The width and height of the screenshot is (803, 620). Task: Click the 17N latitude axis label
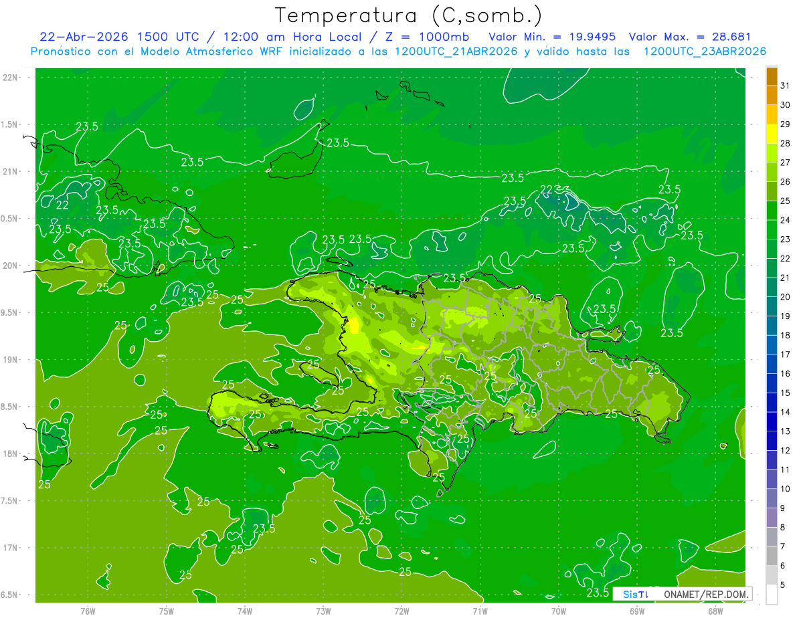point(10,548)
